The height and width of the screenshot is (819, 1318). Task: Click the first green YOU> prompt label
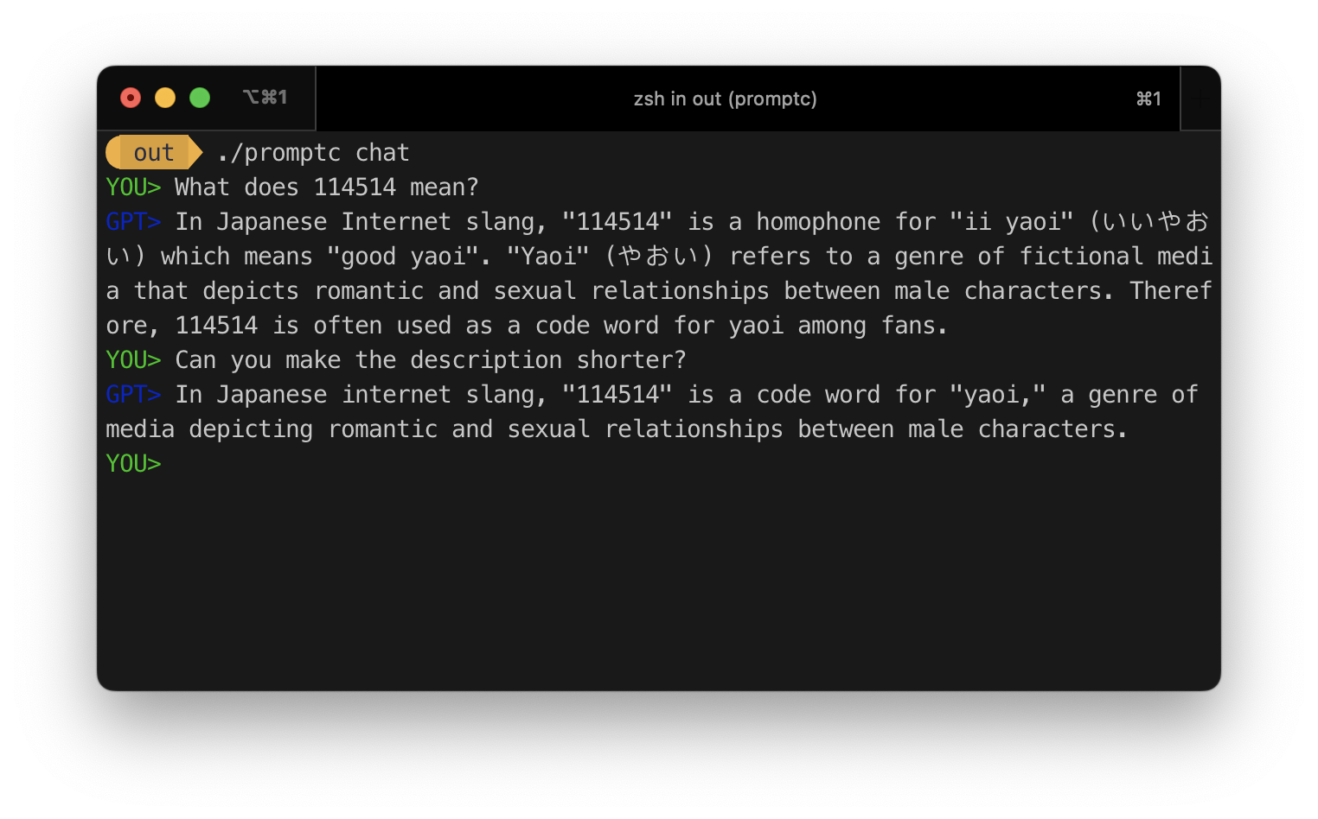[x=133, y=187]
